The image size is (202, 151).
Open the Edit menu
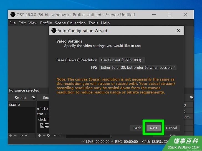click(22, 23)
